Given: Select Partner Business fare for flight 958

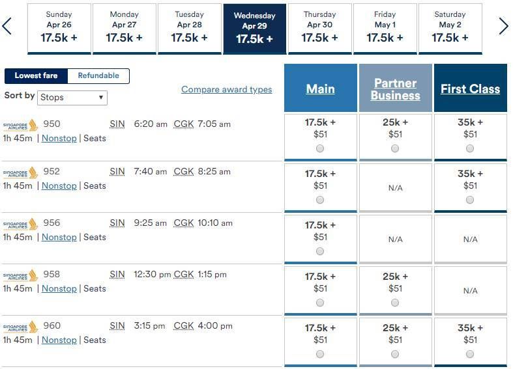Looking at the screenshot, I should tap(395, 303).
